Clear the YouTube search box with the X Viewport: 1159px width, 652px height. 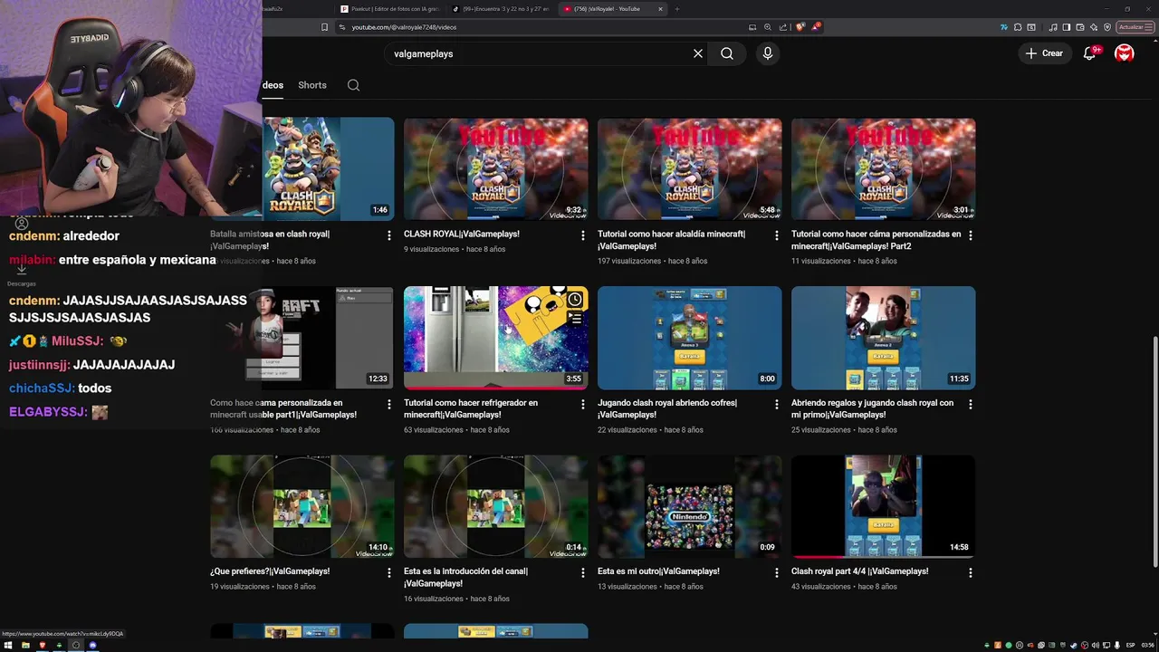[x=698, y=53]
